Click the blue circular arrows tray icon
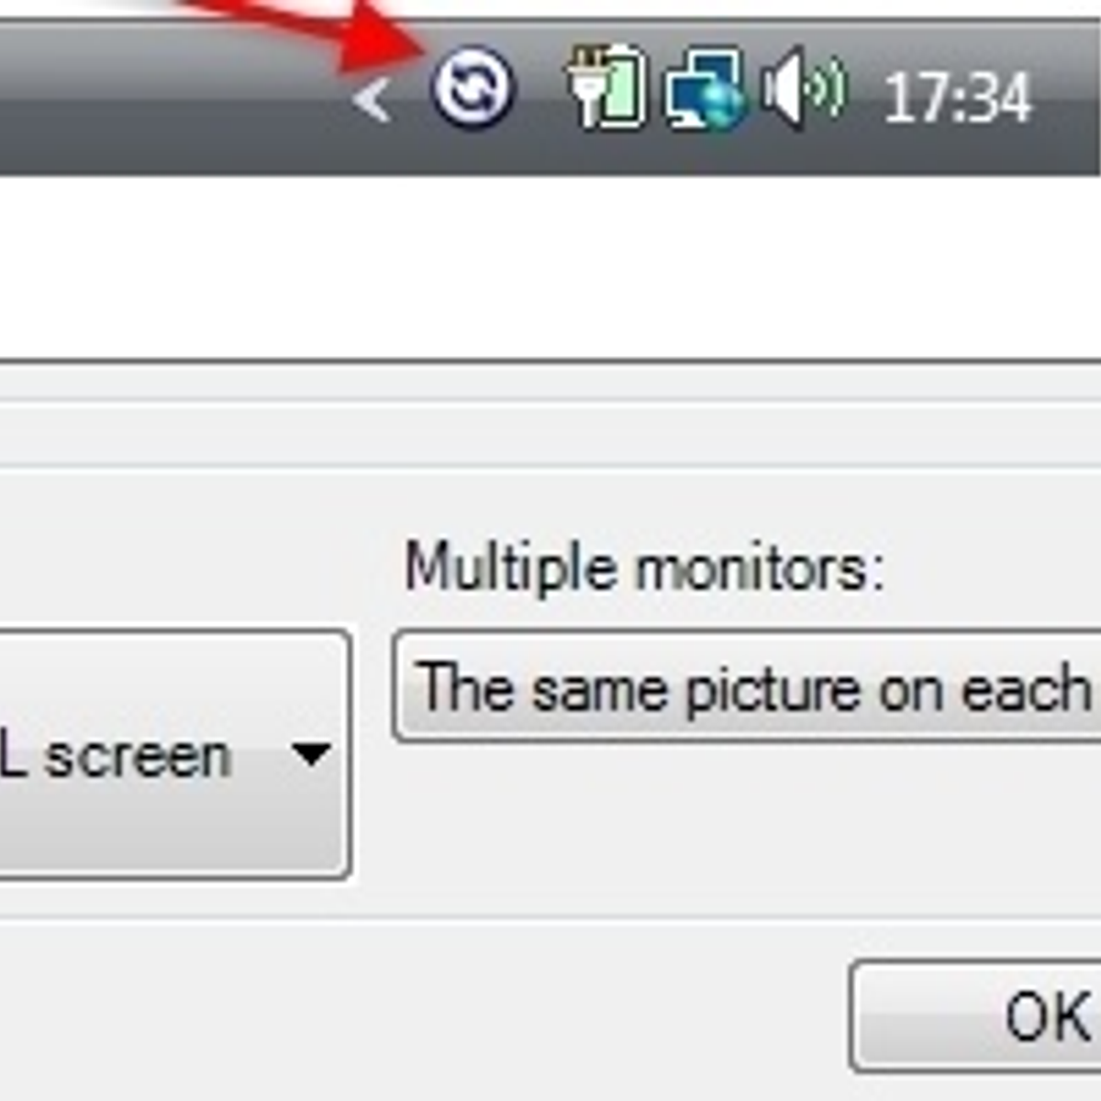 [x=472, y=89]
